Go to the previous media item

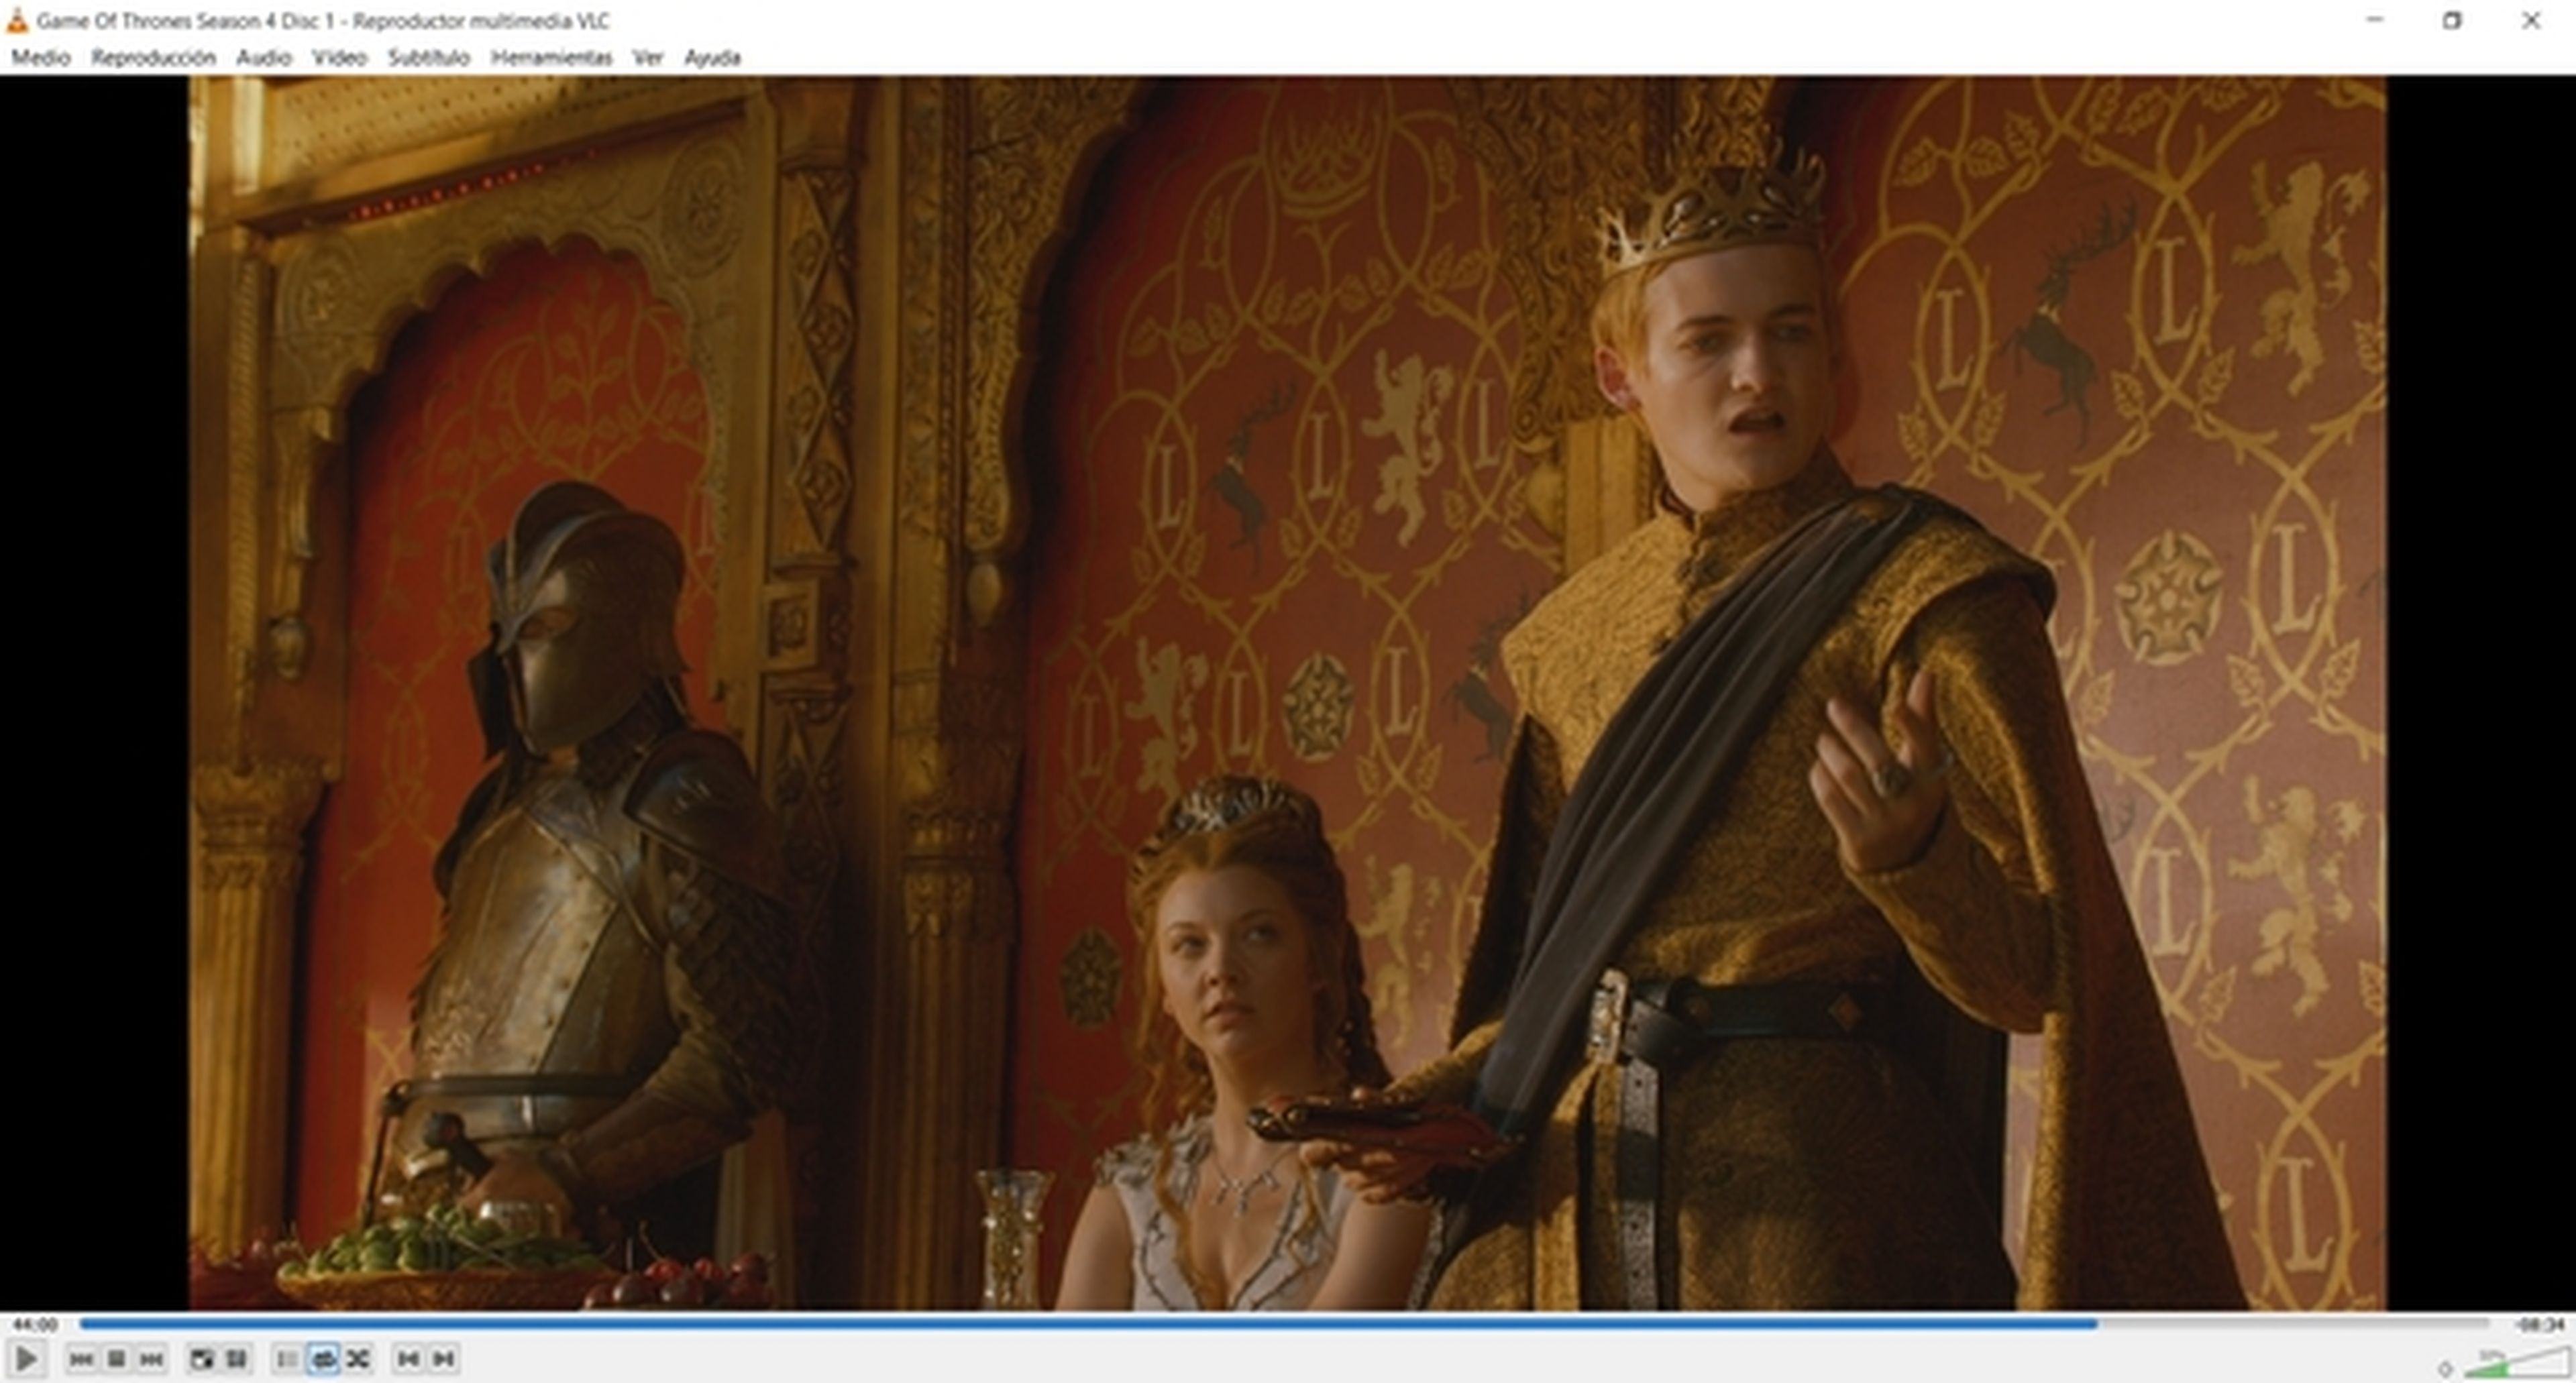point(81,1359)
